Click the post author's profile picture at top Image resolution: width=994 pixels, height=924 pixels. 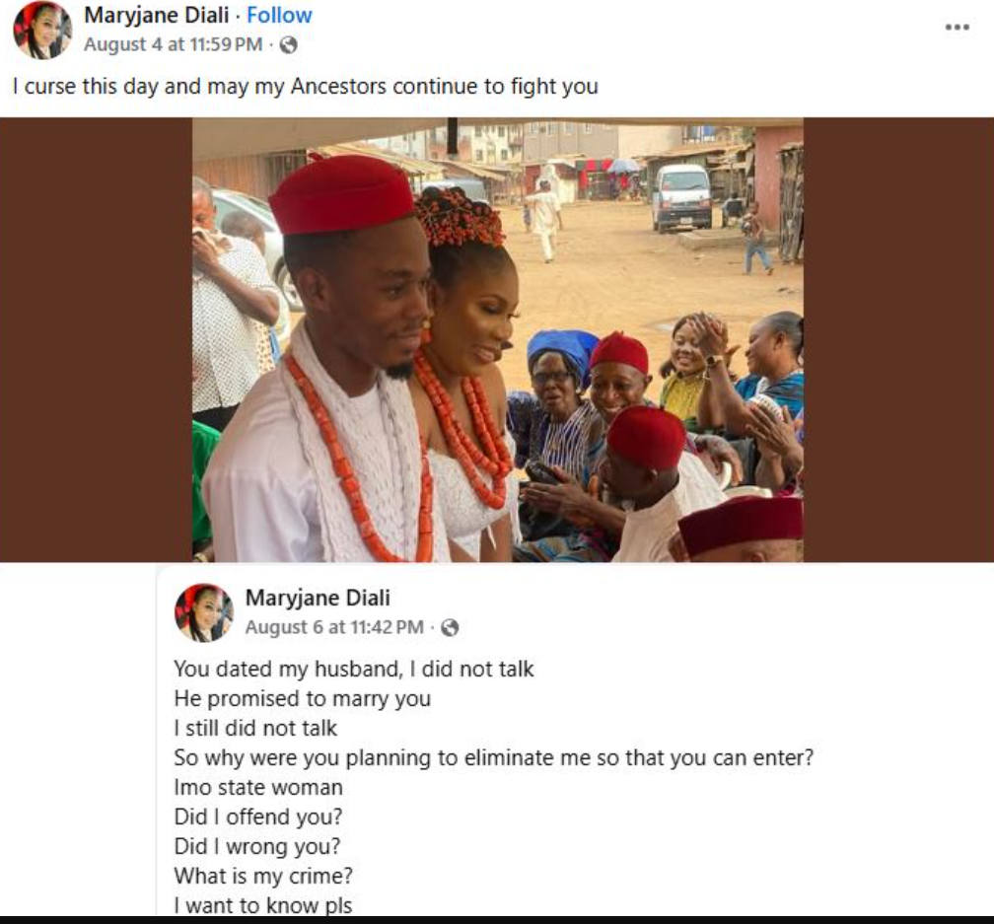42,31
